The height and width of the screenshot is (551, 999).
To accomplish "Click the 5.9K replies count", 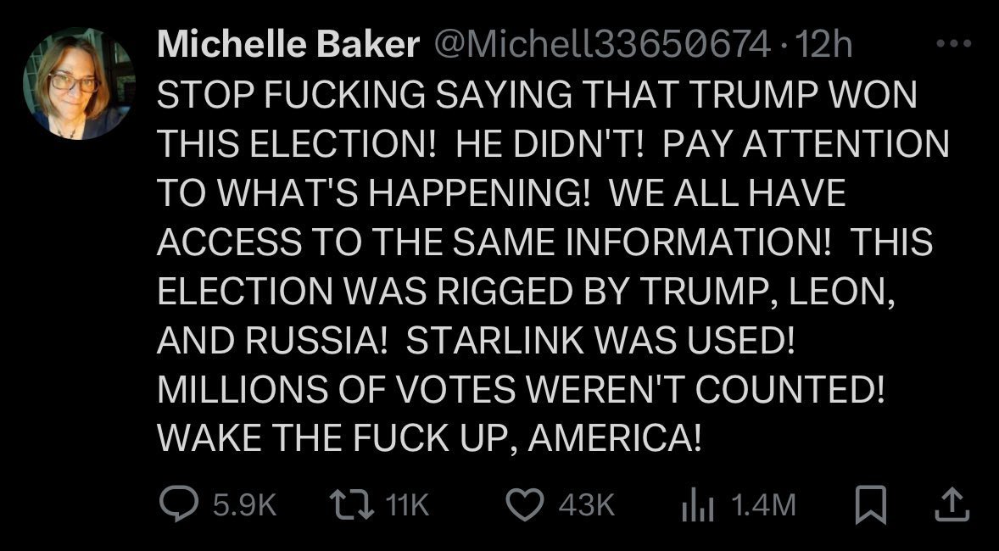I will click(x=244, y=506).
